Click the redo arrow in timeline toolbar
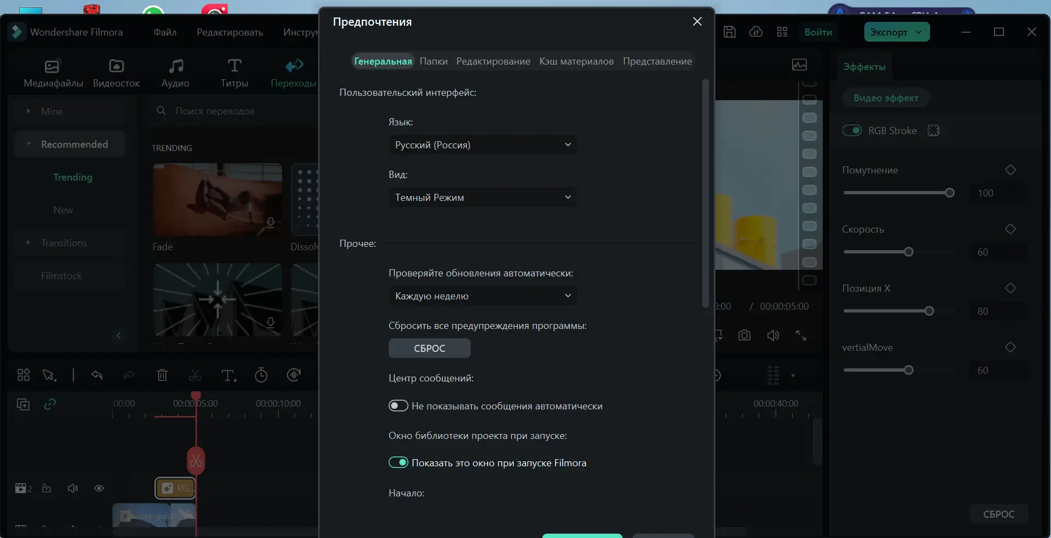 [129, 375]
